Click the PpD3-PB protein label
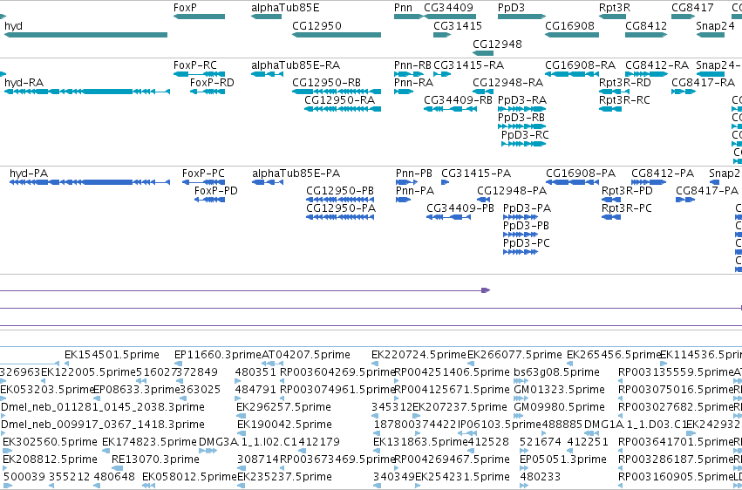This screenshot has height=490, width=742. pos(526,226)
